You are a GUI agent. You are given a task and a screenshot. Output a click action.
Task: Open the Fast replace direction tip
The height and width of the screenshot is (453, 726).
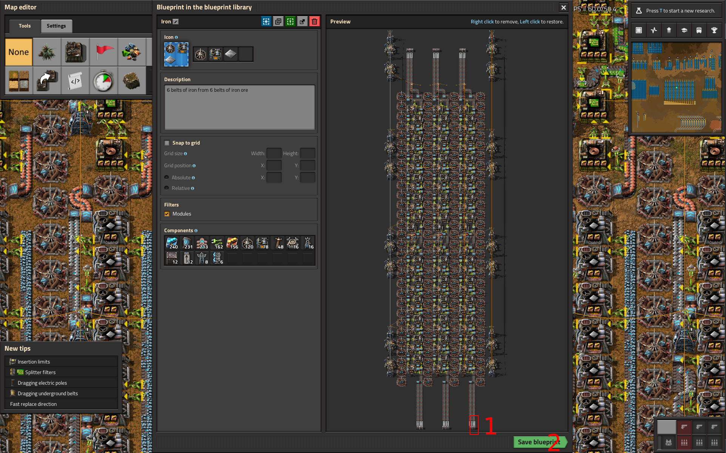62,404
